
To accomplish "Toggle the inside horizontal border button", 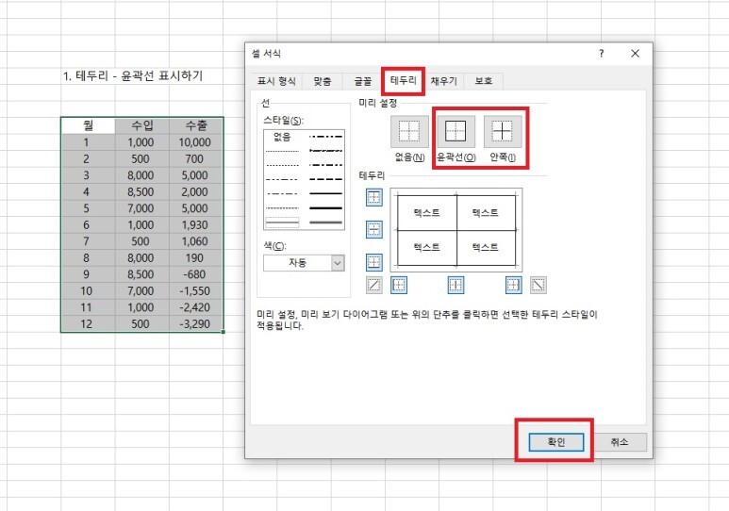I will pos(374,230).
